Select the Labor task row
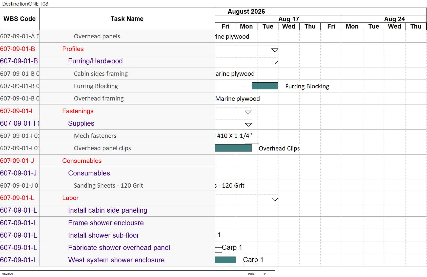The image size is (427, 277). (x=107, y=198)
